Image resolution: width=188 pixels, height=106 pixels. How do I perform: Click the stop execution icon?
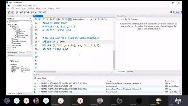(x=54, y=19)
